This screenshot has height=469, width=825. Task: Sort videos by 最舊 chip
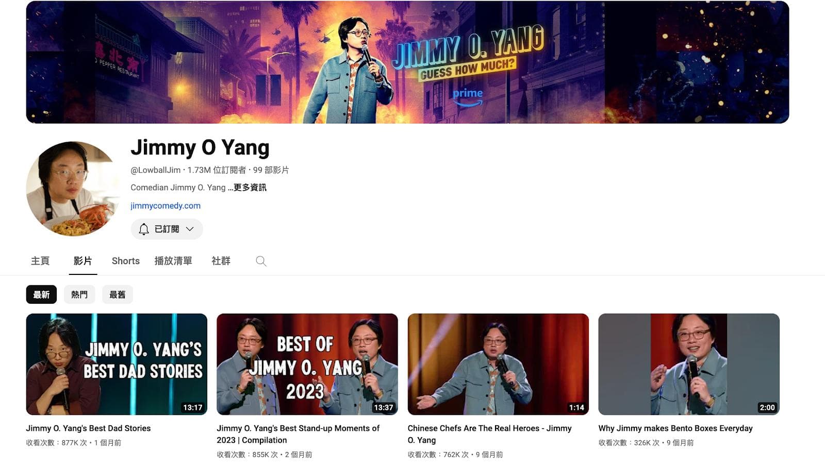(118, 294)
